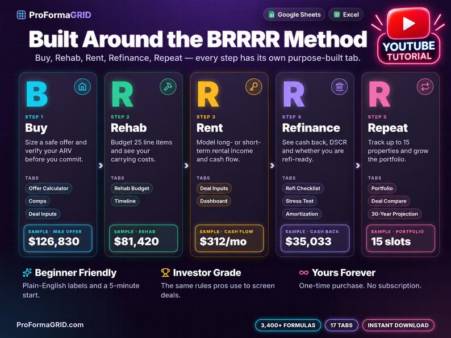Click the YouTube Tutorial badge text
The height and width of the screenshot is (338, 451).
pyautogui.click(x=409, y=51)
